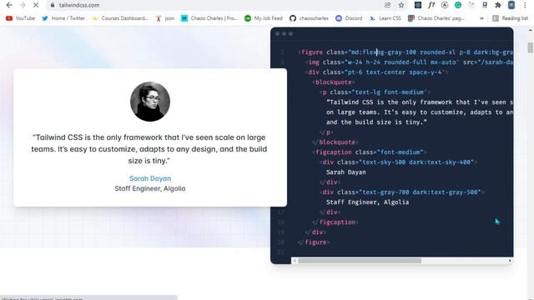Open the Chrome three-dot menu
Screen dimensions: 534x300
[525, 5]
